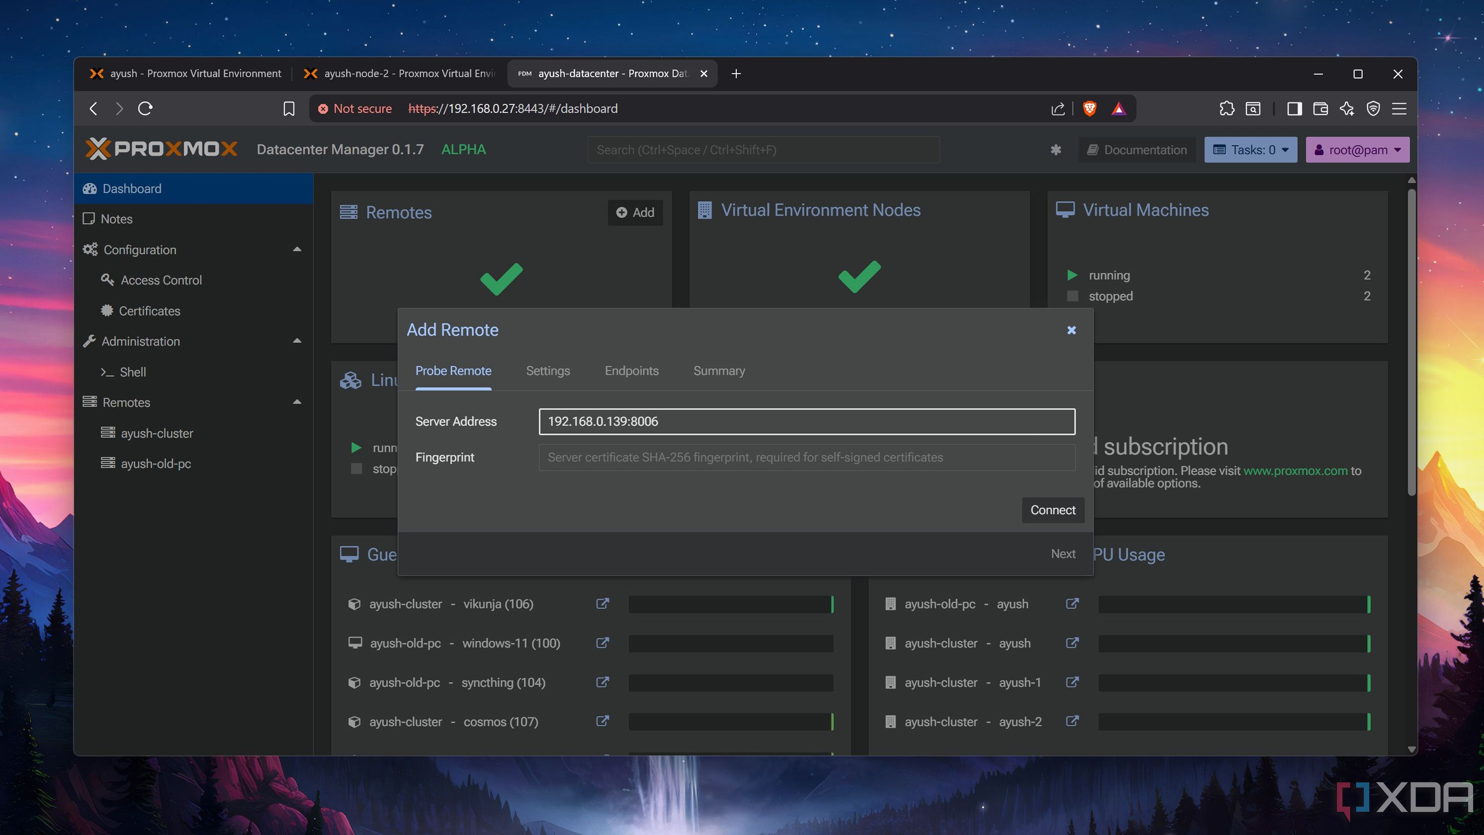Click stopped entry in Virtual Machines

[1219, 296]
